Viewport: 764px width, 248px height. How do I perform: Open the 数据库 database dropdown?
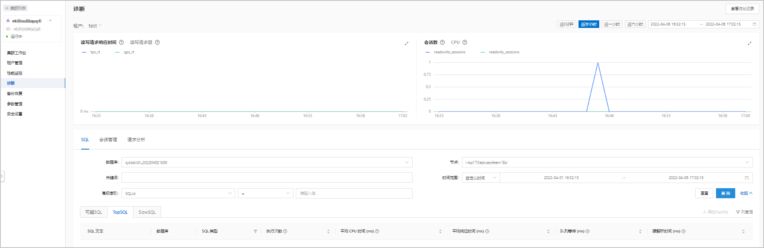[267, 162]
